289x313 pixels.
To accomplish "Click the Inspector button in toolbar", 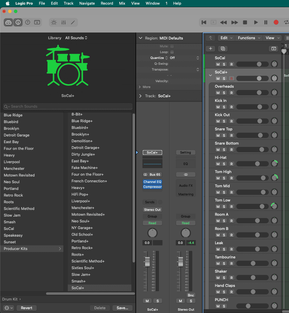I will (18, 22).
